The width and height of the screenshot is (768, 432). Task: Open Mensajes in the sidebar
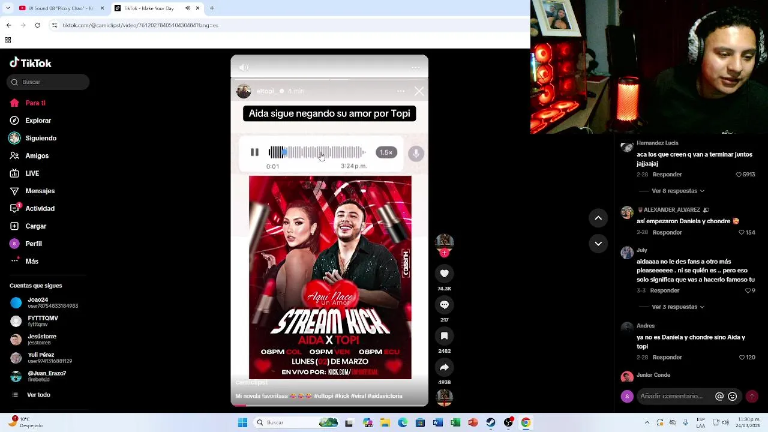[32, 191]
